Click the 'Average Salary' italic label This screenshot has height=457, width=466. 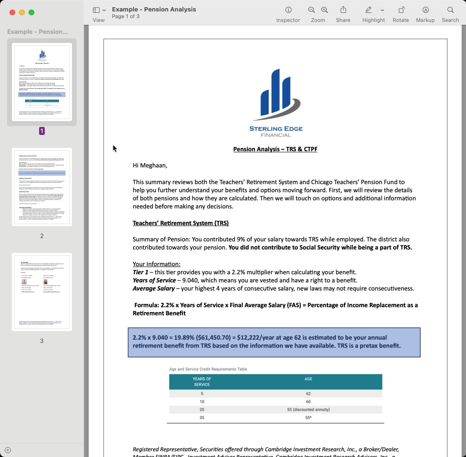click(153, 288)
